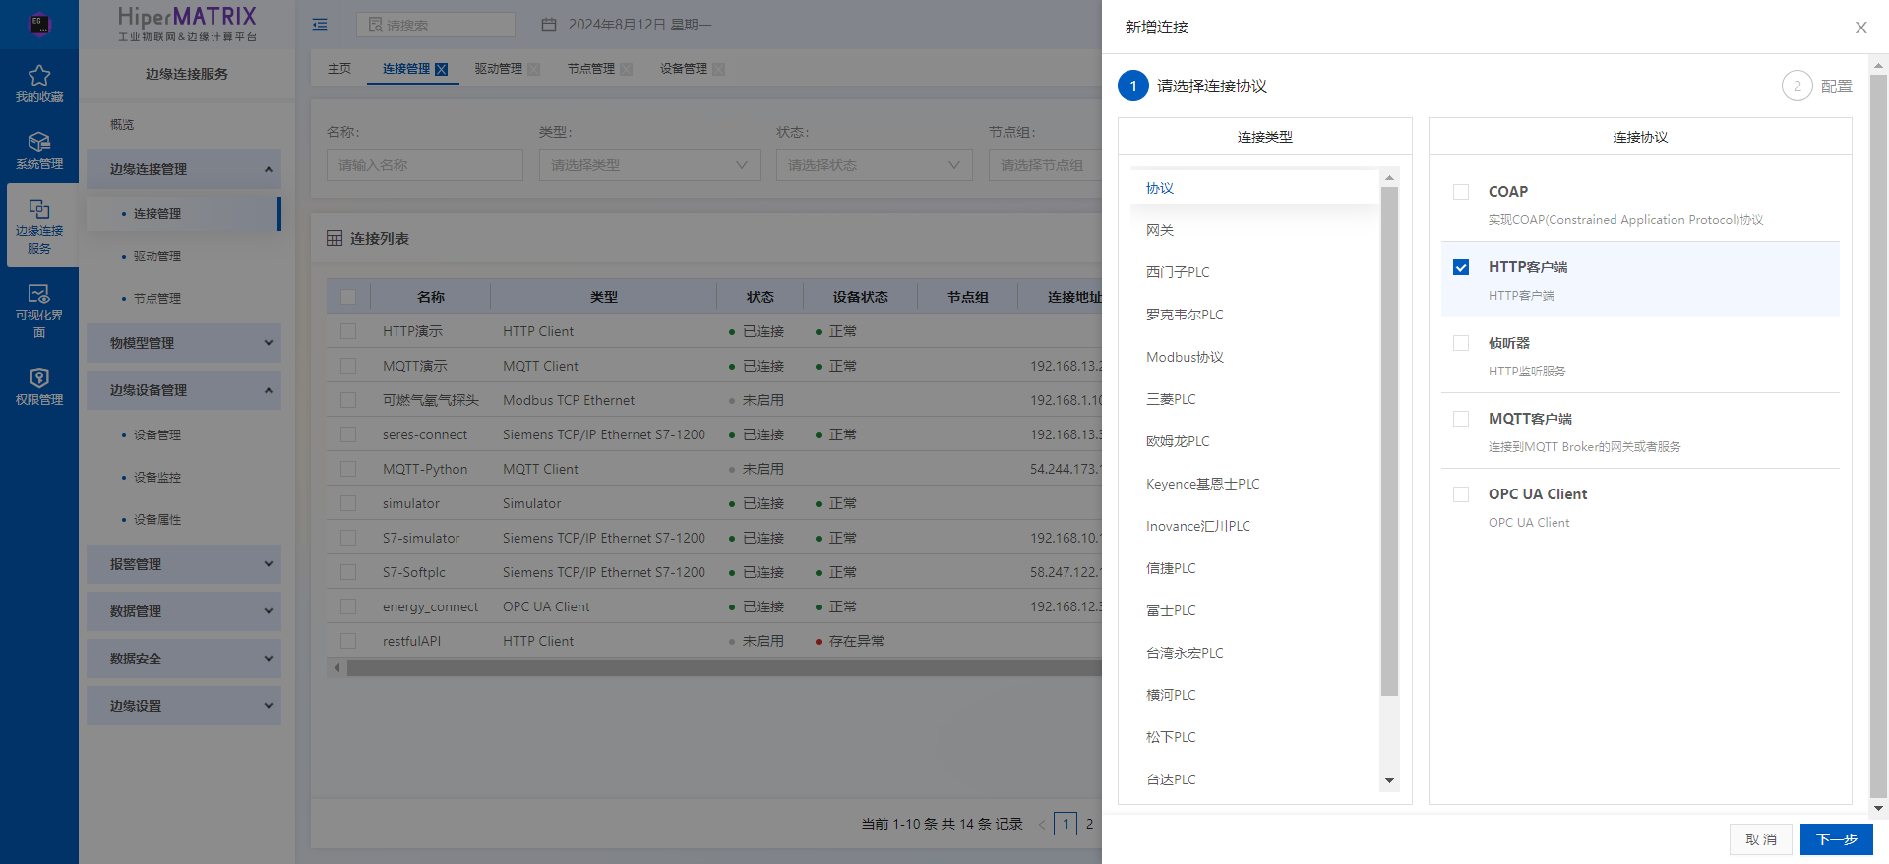Collapse the 边缘连接管理 menu group
The image size is (1889, 864).
pos(184,169)
